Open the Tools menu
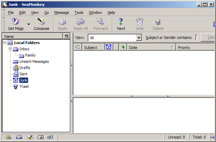 79,12
